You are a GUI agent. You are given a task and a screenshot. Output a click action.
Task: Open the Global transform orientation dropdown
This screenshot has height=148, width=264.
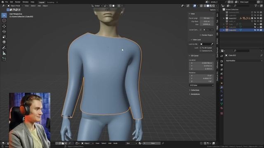pyautogui.click(x=97, y=6)
